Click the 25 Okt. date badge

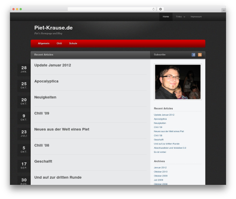pos(24,86)
